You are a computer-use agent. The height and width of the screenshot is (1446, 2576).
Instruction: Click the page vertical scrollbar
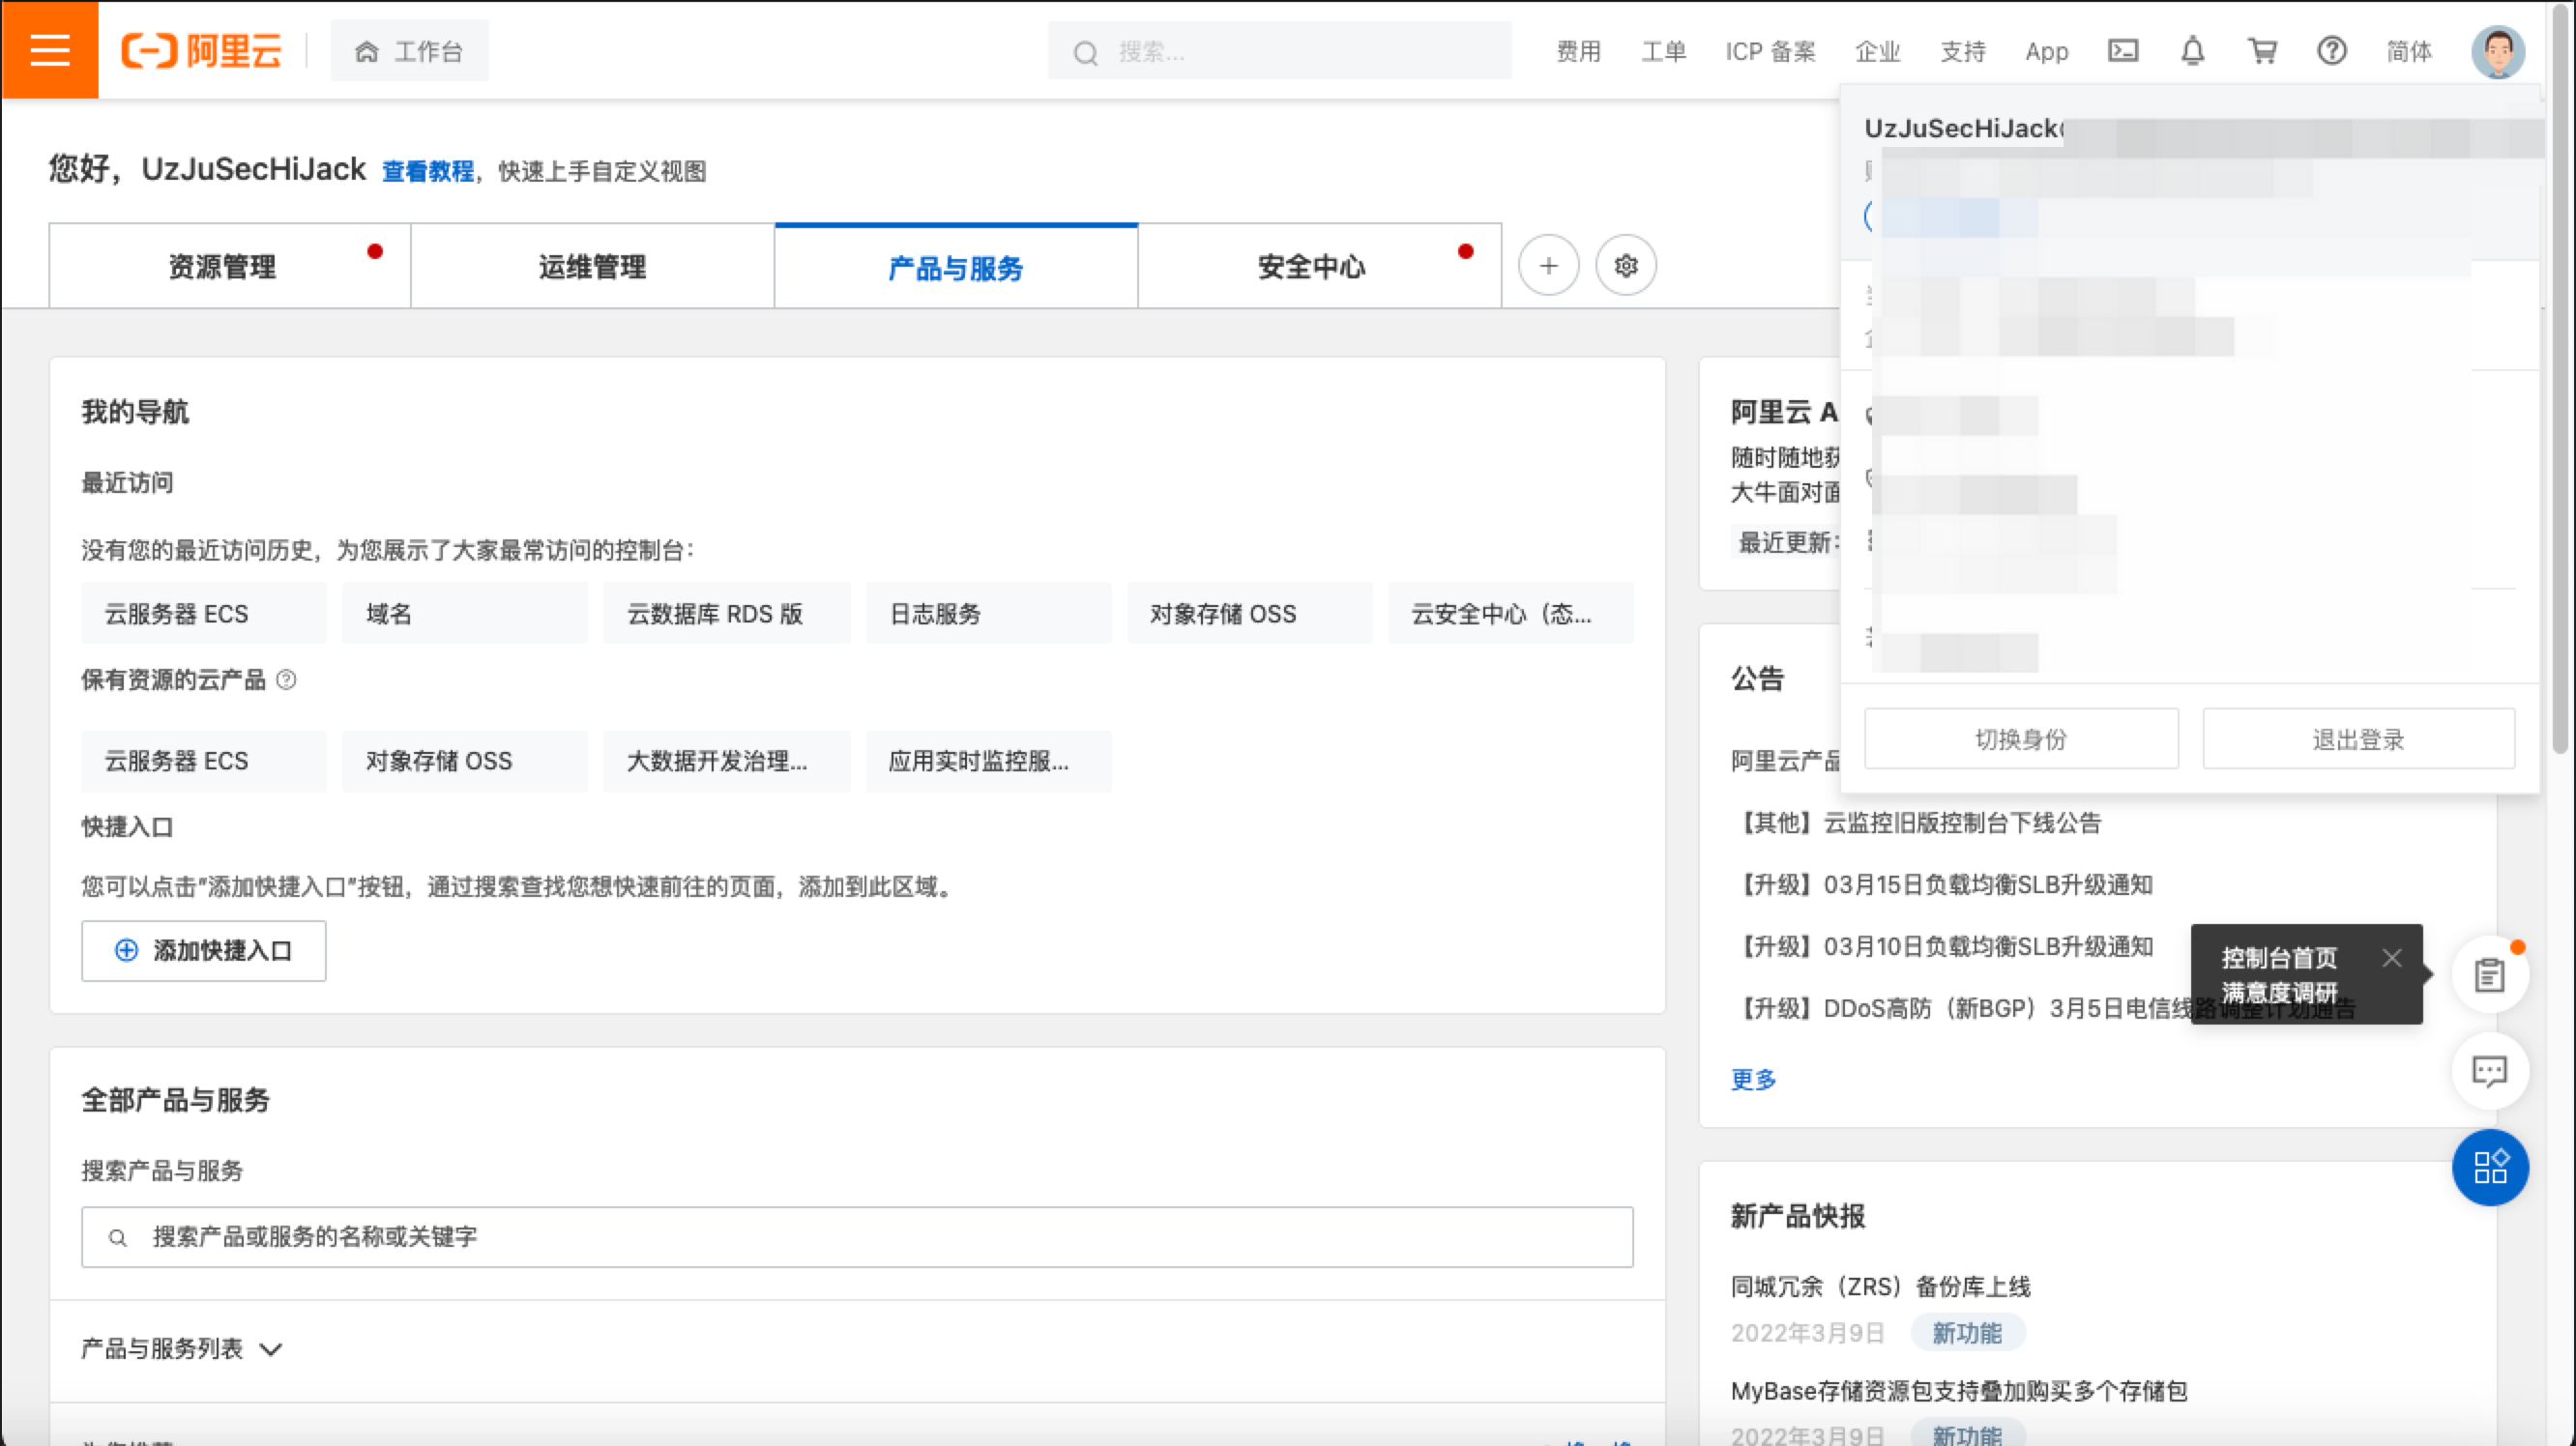(x=2559, y=380)
